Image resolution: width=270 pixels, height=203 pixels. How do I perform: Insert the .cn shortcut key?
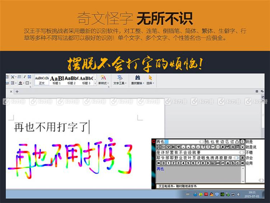(222, 163)
